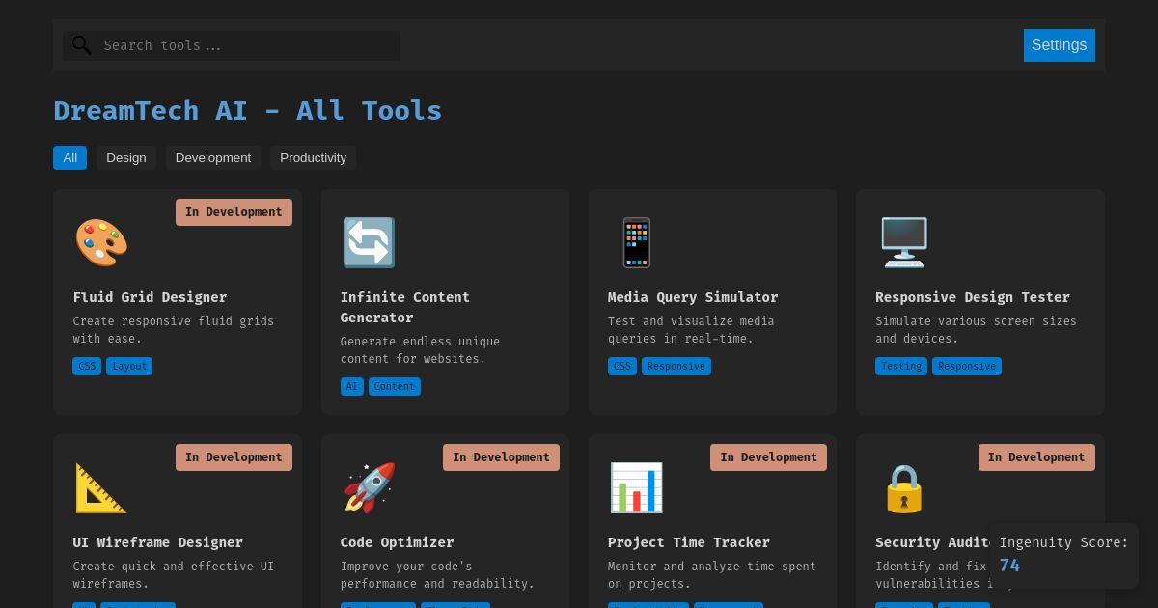Screen dimensions: 1158x608
Task: Select the ruler icon on UI Wireframe Designer
Action: point(101,487)
